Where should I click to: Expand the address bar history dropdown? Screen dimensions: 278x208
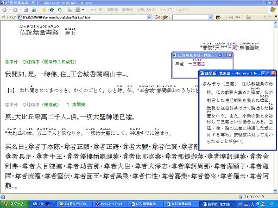click(x=149, y=17)
